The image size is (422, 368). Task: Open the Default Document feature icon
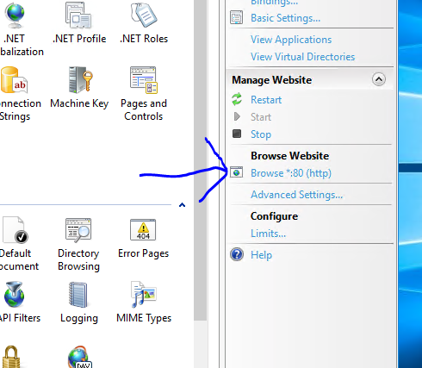16,230
